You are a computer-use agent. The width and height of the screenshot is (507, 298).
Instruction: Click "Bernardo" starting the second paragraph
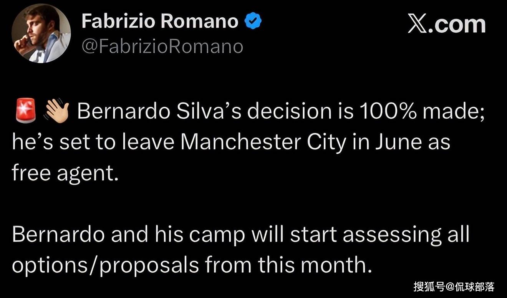58,234
